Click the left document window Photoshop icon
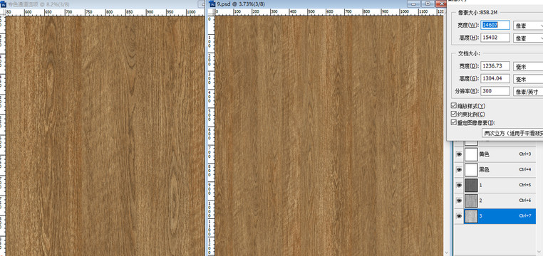The height and width of the screenshot is (256, 543). pos(4,4)
